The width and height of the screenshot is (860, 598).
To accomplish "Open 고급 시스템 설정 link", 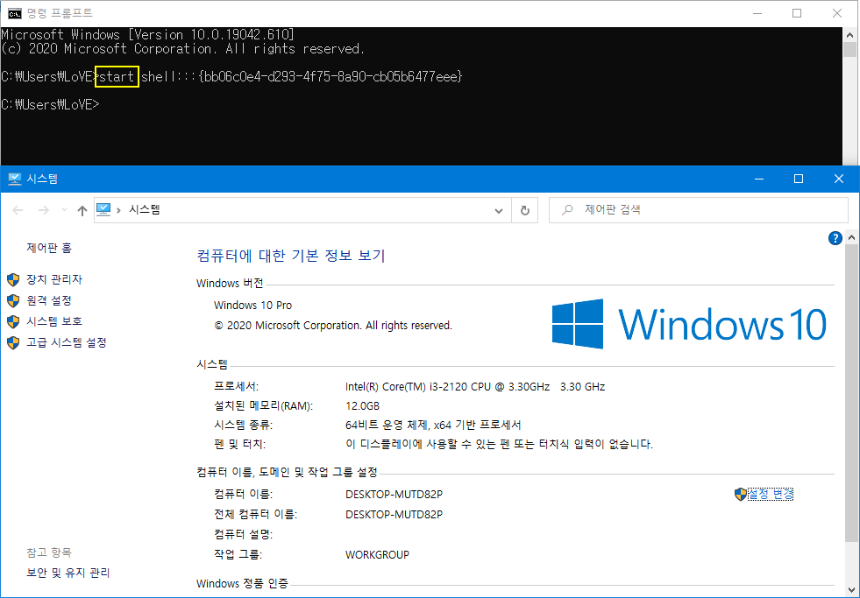I will [x=67, y=343].
